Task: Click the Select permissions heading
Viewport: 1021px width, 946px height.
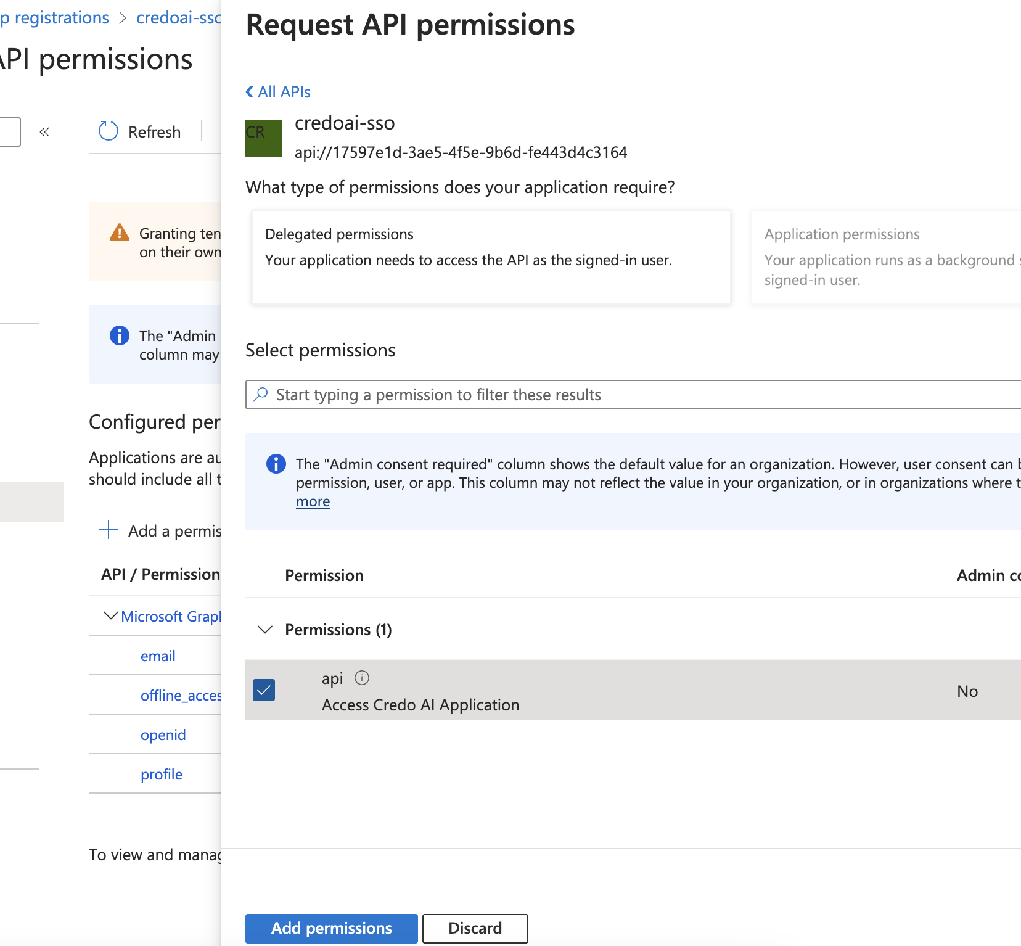Action: (321, 350)
